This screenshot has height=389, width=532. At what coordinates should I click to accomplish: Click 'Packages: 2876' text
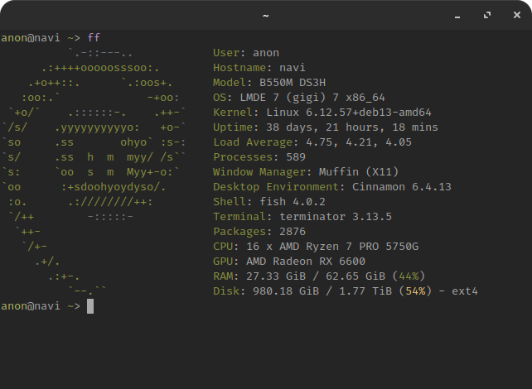coord(259,232)
